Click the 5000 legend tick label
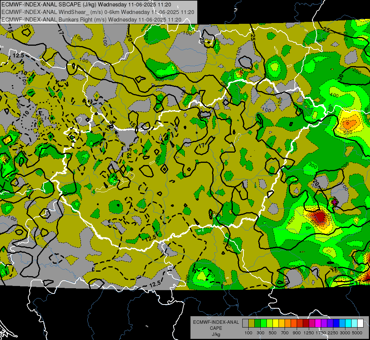The image size is (370, 340). pyautogui.click(x=357, y=333)
